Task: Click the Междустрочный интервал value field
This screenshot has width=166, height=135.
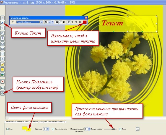Action: coord(86,129)
